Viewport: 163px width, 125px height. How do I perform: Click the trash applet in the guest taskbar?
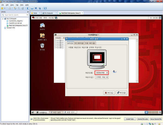(x=160, y=112)
